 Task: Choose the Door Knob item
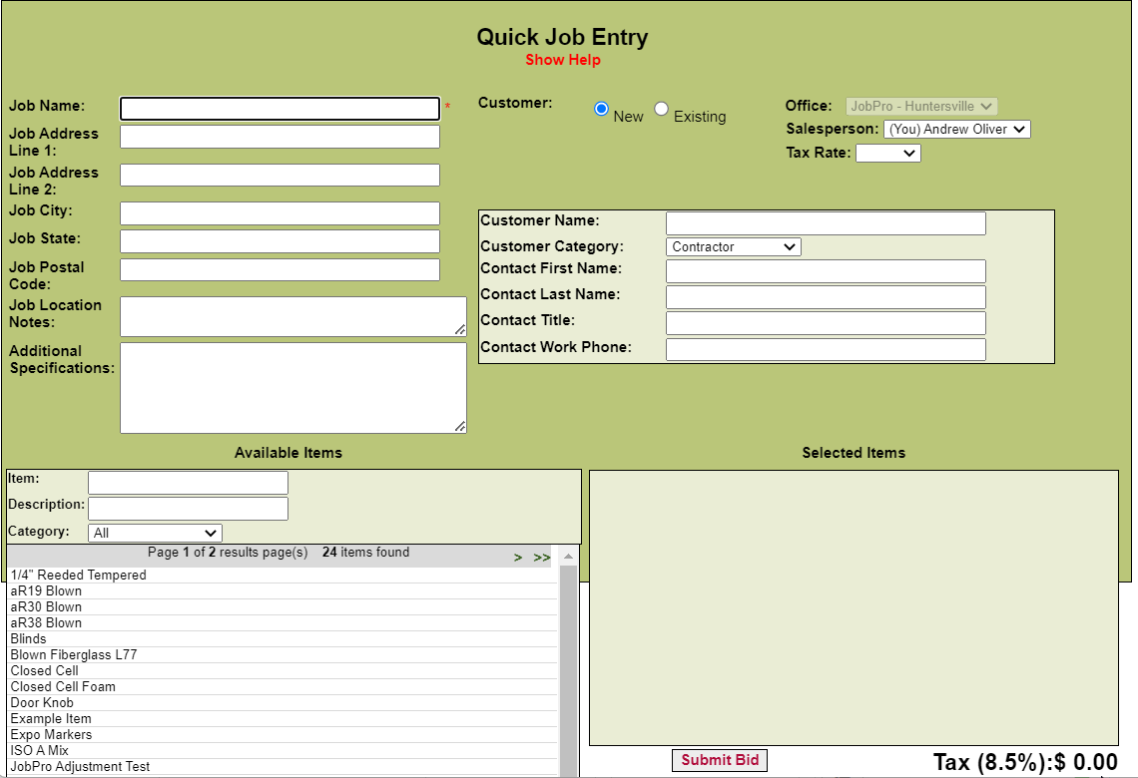click(42, 703)
